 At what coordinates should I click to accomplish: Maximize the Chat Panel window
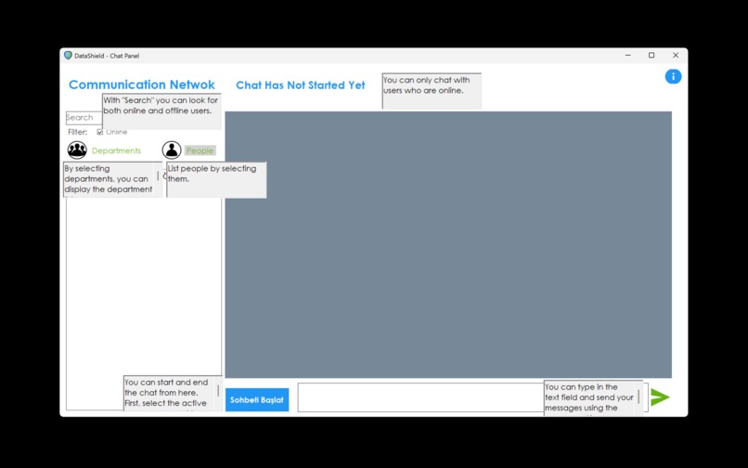pos(651,56)
